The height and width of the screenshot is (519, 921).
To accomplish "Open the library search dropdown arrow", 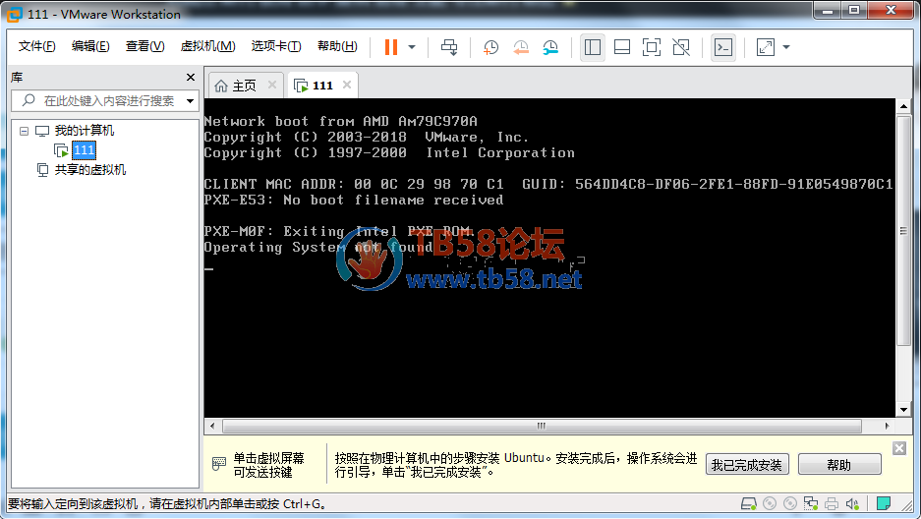I will click(x=191, y=101).
